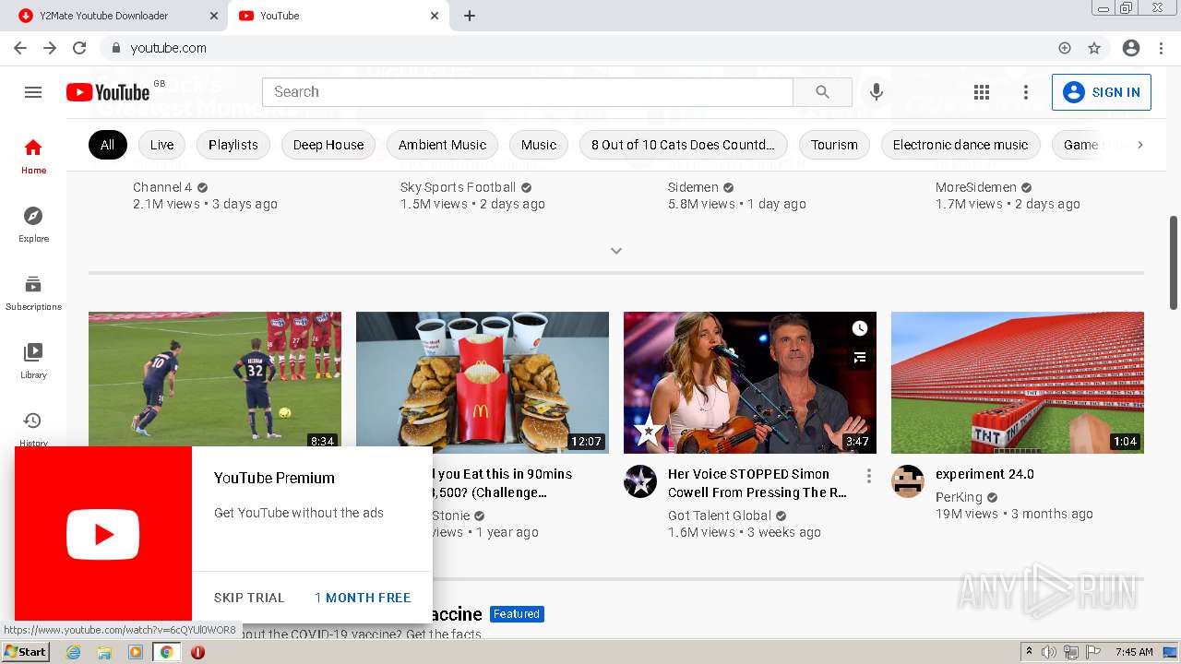Click the SIGN IN button

[1102, 92]
